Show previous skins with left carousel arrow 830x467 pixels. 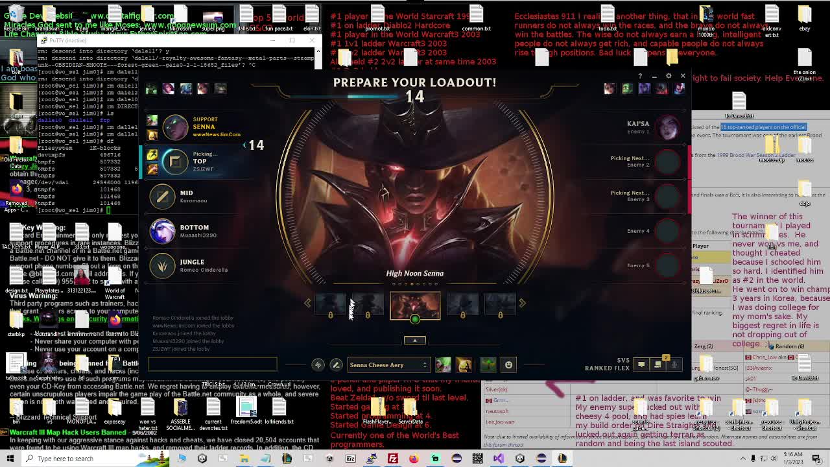point(308,303)
